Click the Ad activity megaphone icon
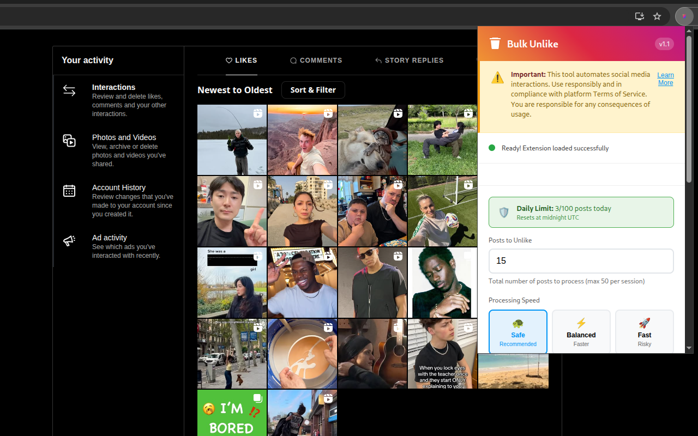 (69, 241)
